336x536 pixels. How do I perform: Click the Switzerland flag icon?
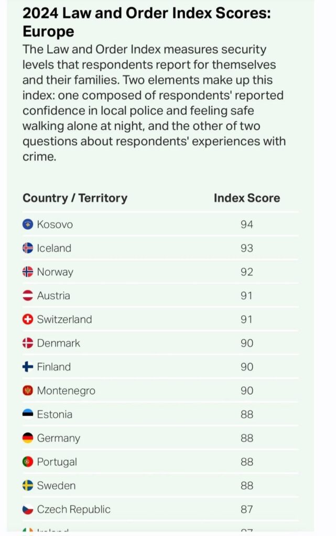[28, 319]
